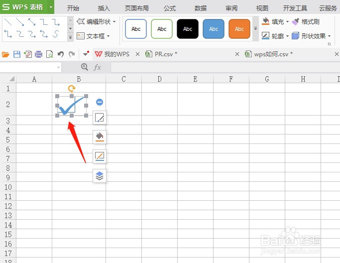Select the blue checkmark shape
This screenshot has width=340, height=263.
click(x=72, y=106)
